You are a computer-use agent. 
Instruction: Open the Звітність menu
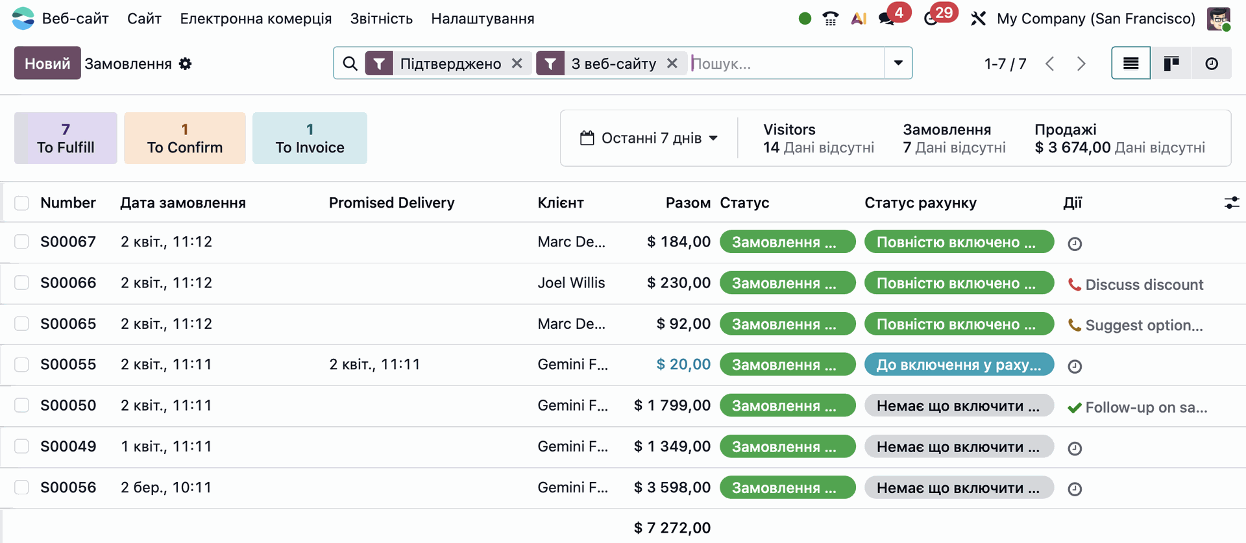click(381, 19)
